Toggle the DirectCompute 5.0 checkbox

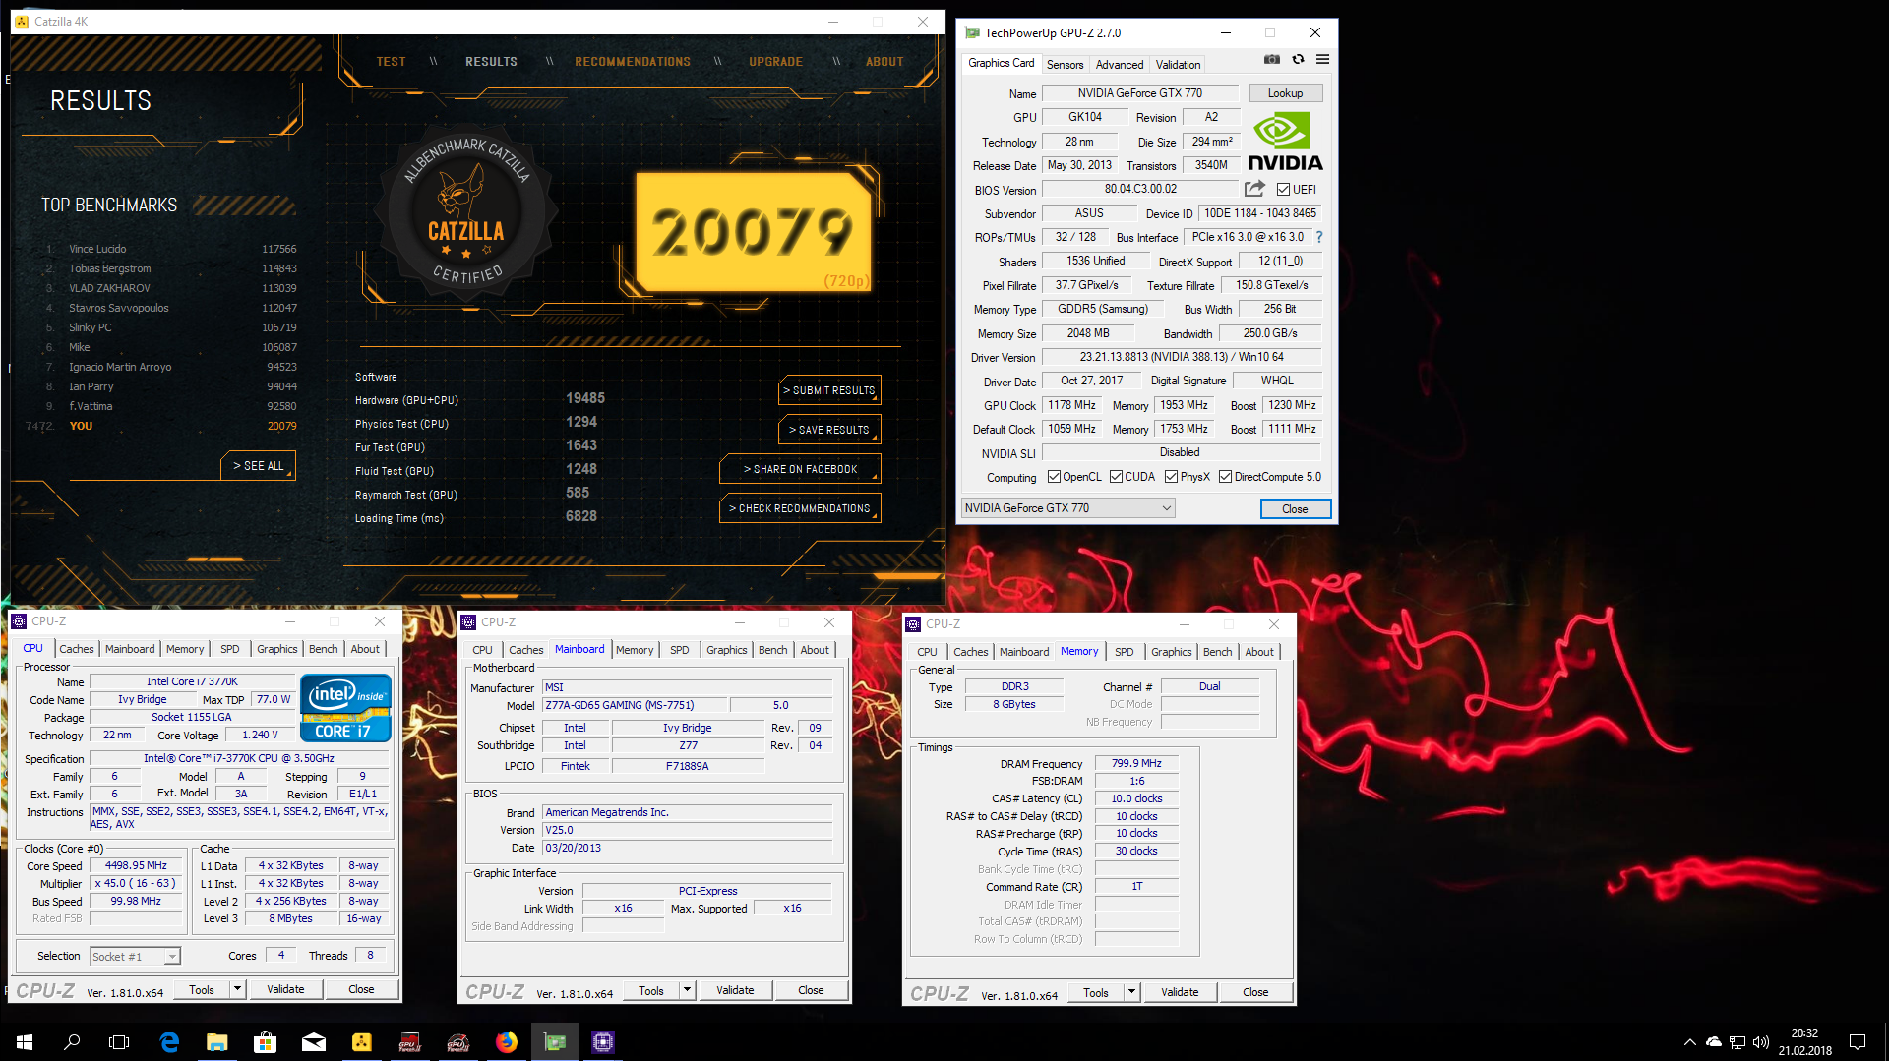tap(1225, 477)
